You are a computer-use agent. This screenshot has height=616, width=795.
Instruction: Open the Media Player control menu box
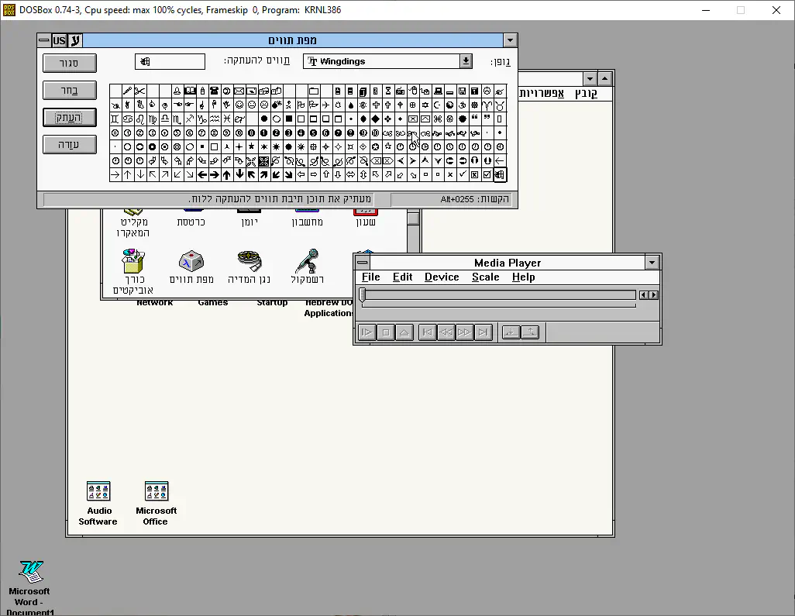click(362, 263)
